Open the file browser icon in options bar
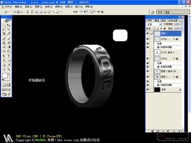 (x=152, y=12)
